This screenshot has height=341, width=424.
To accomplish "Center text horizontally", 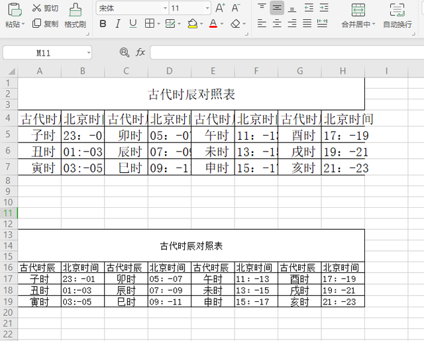I will coord(277,24).
